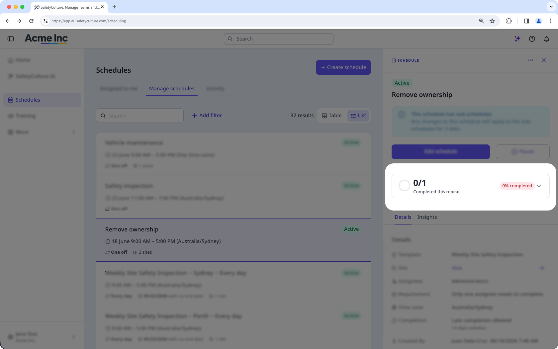The height and width of the screenshot is (349, 558).
Task: Switch to Table view
Action: click(x=331, y=116)
